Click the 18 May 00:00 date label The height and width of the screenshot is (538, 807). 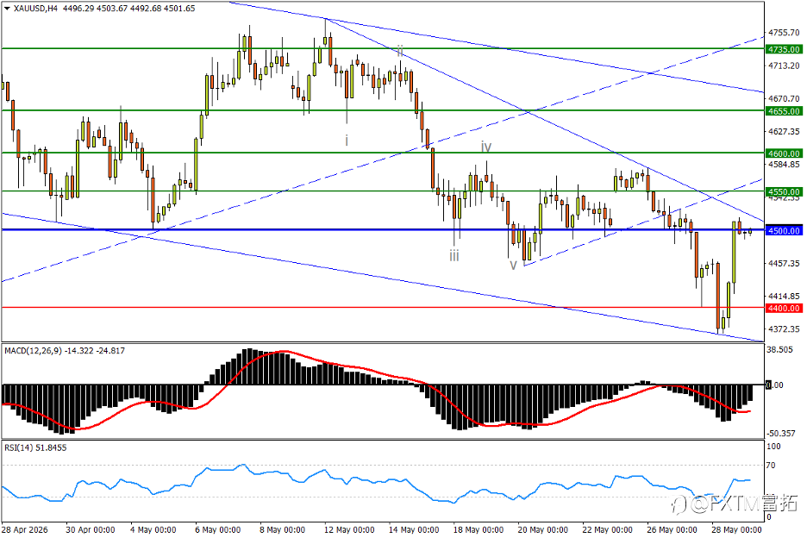point(479,529)
